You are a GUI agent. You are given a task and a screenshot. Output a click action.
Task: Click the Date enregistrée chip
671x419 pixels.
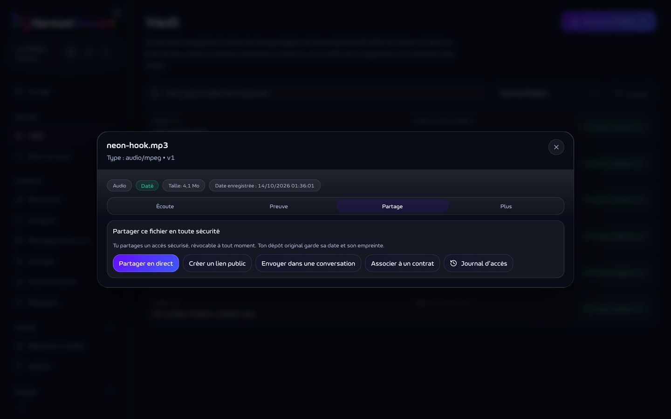point(265,186)
